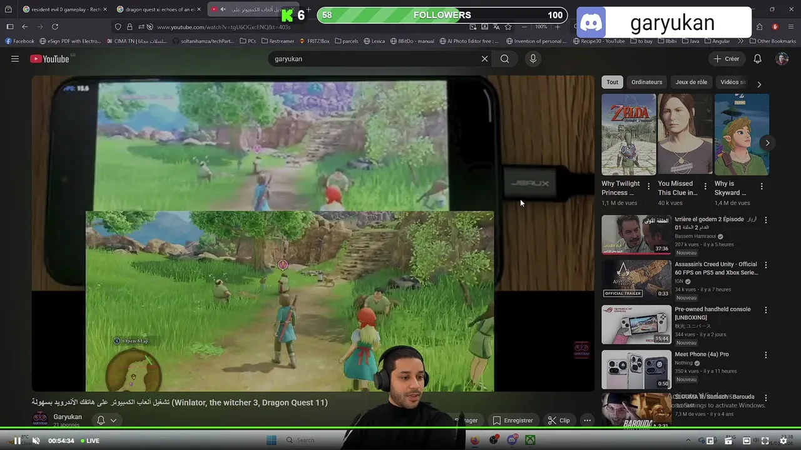Click the Clip button
The width and height of the screenshot is (801, 450).
559,421
